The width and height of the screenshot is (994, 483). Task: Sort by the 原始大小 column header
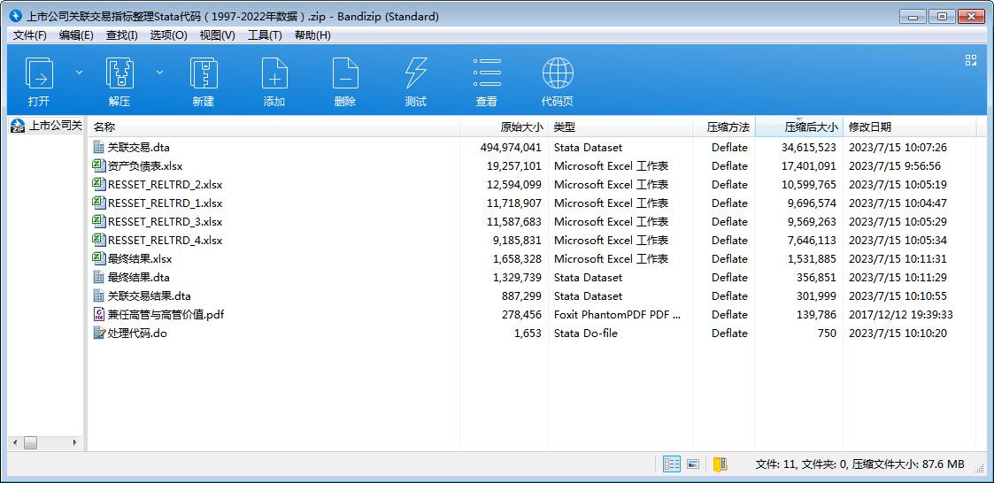click(x=504, y=126)
